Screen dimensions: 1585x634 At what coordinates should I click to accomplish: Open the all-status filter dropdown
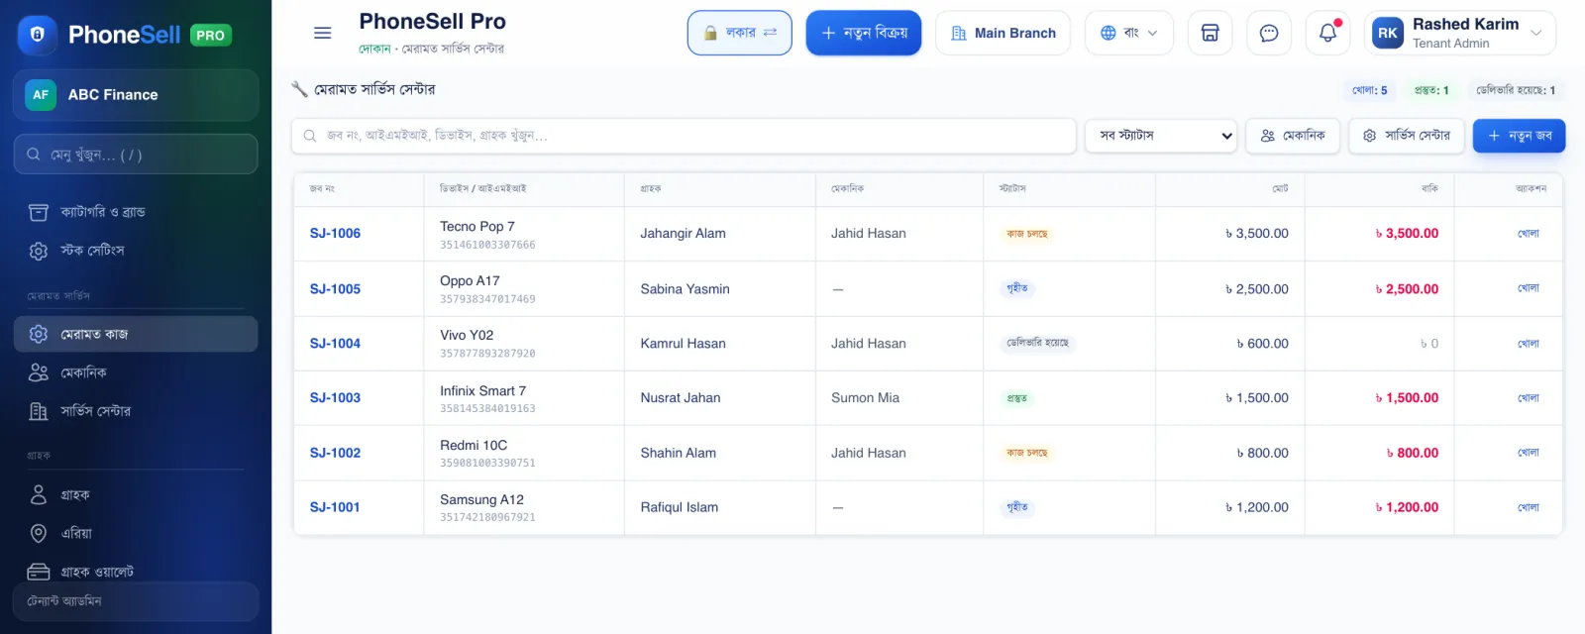click(1161, 136)
